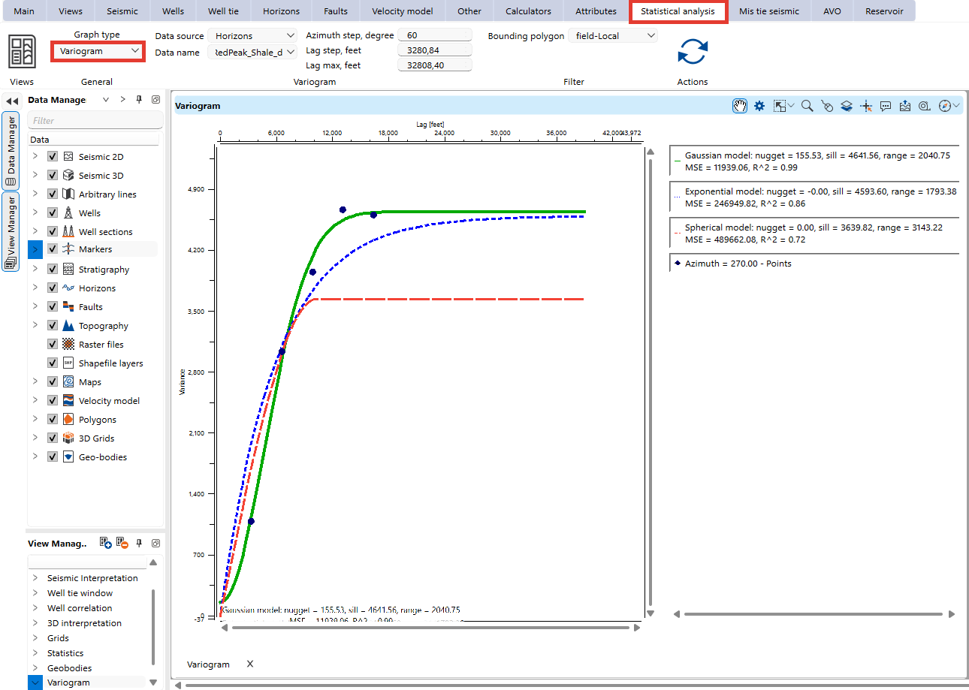969x690 pixels.
Task: Open the Bounding polygon dropdown
Action: (612, 35)
